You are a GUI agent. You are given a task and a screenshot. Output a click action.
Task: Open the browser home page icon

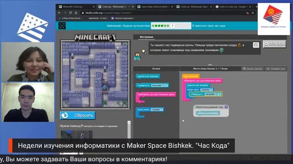76,13
